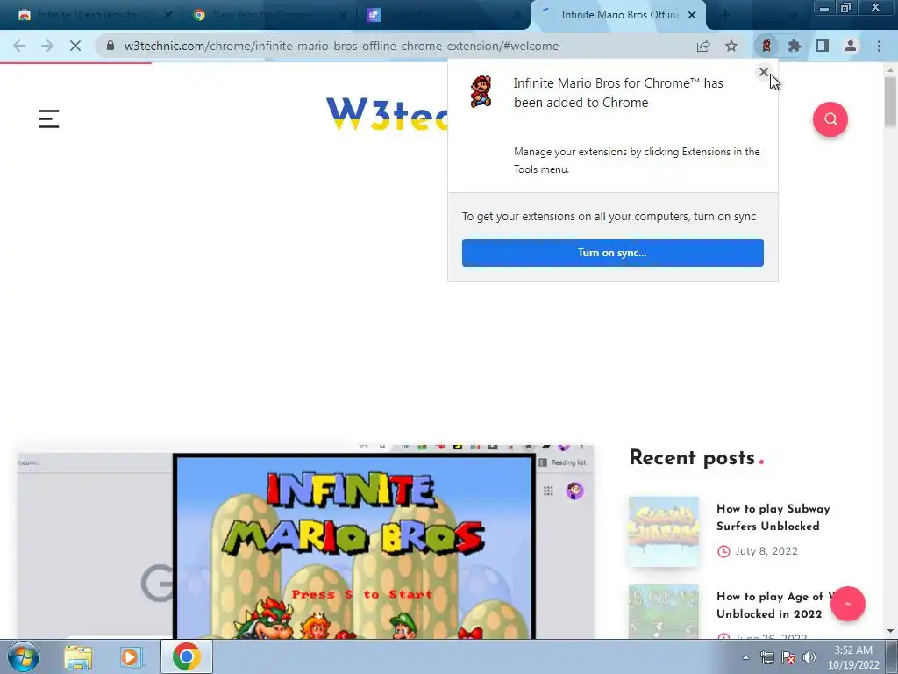Toggle the Chrome side panel icon
The width and height of the screenshot is (898, 674).
pyautogui.click(x=823, y=46)
